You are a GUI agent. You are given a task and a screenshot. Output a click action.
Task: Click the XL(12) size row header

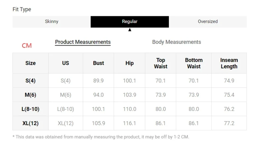pyautogui.click(x=30, y=123)
